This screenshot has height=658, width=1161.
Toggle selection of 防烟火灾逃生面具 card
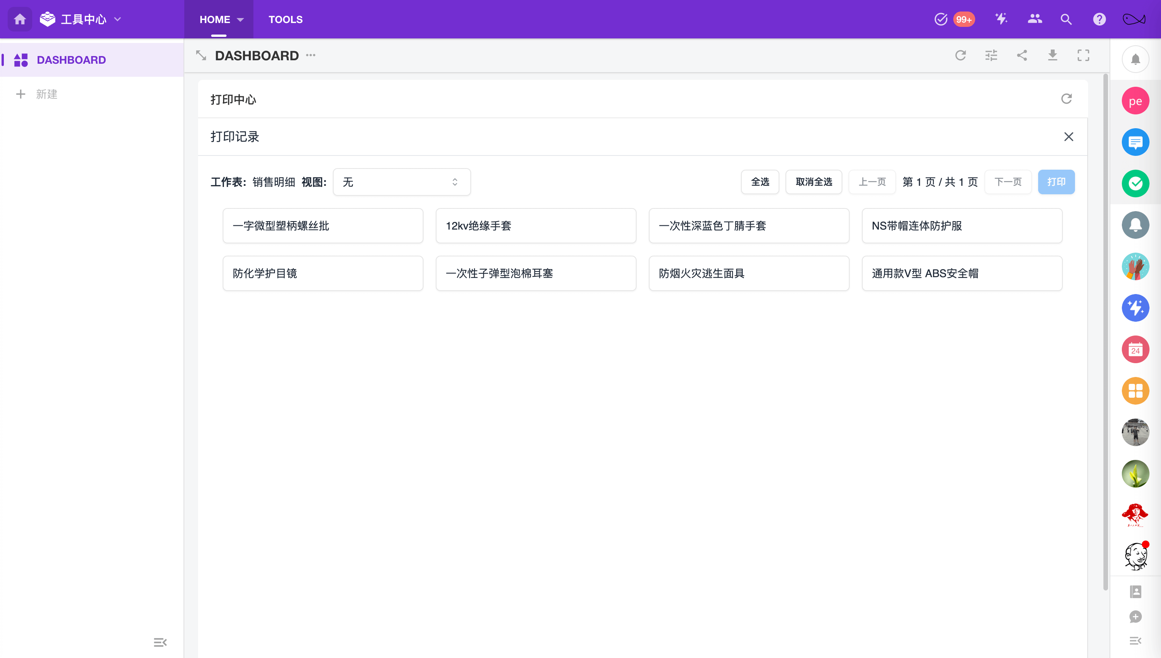[x=748, y=273]
